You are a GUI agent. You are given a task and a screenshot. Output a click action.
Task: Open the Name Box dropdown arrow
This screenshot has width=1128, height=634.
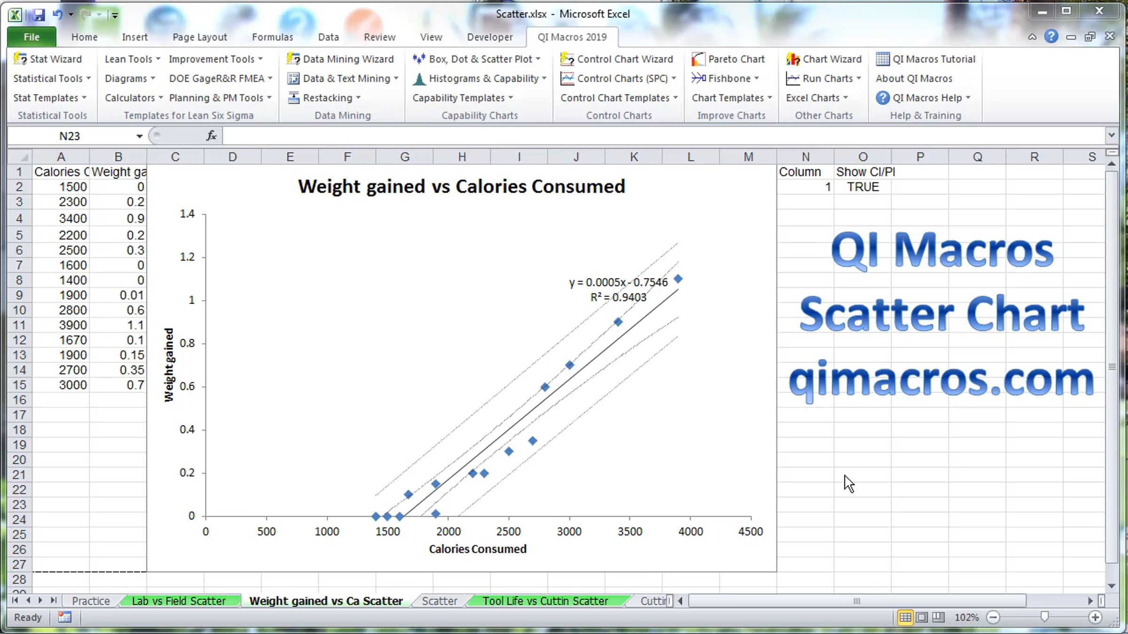(x=140, y=136)
